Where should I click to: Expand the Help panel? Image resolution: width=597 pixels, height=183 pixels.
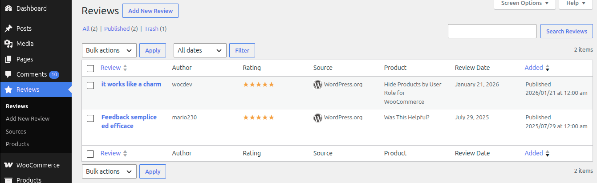coord(576,4)
